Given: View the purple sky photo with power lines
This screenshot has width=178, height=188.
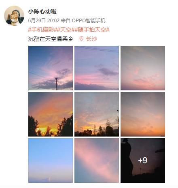Looking at the screenshot, I should pos(97,68).
